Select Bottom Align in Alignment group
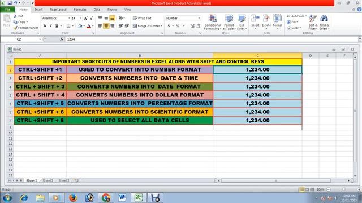 (113, 18)
